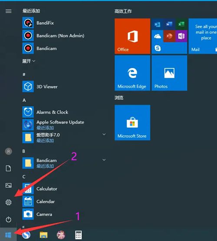Click the user account avatar
This screenshot has width=217, height=241.
coord(9,151)
